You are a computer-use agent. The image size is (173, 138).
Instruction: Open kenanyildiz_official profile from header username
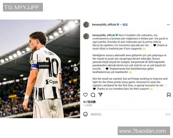coord(104,24)
